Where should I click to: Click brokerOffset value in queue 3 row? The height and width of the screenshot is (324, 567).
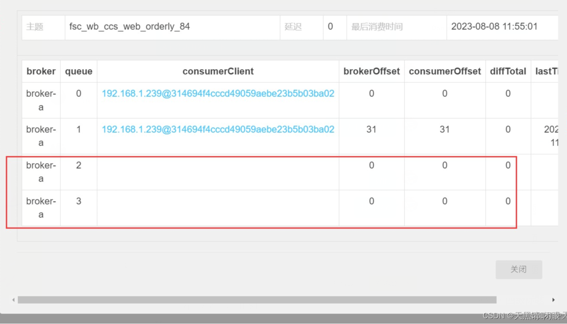tap(372, 201)
